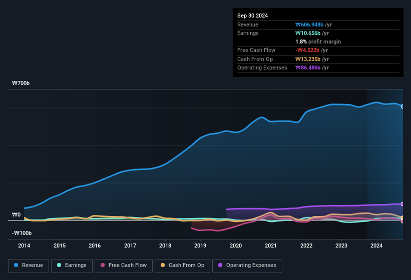Click the ₩10.656b earnings value in tooltip
Image resolution: width=411 pixels, height=280 pixels.
308,33
